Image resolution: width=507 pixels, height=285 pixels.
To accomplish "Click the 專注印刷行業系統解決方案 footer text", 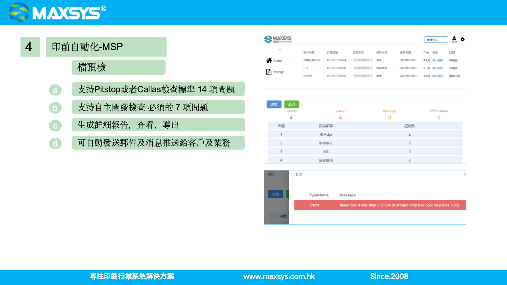I will [132, 276].
